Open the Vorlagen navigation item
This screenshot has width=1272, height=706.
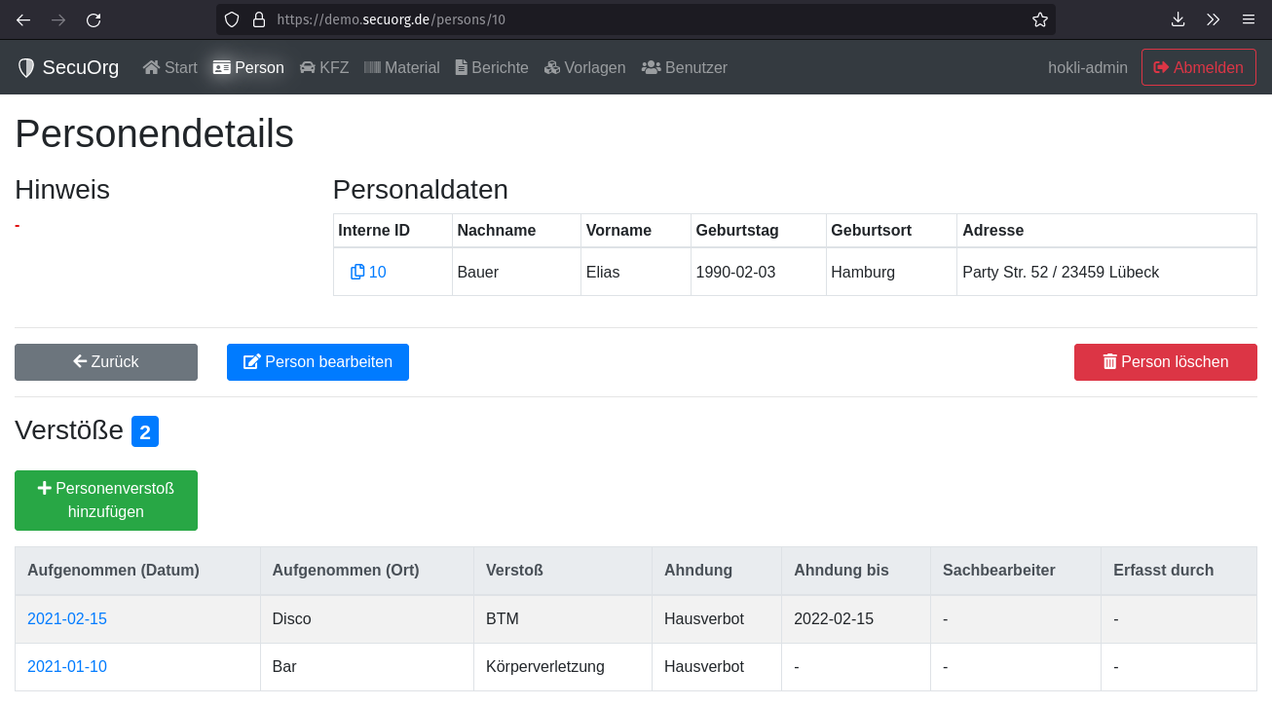point(585,67)
